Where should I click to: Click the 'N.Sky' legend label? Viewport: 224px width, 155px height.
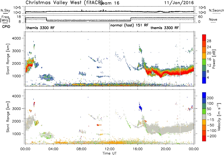pyautogui.click(x=5, y=10)
